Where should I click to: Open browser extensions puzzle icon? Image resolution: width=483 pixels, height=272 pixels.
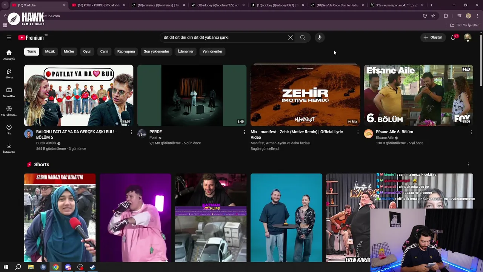click(x=446, y=16)
